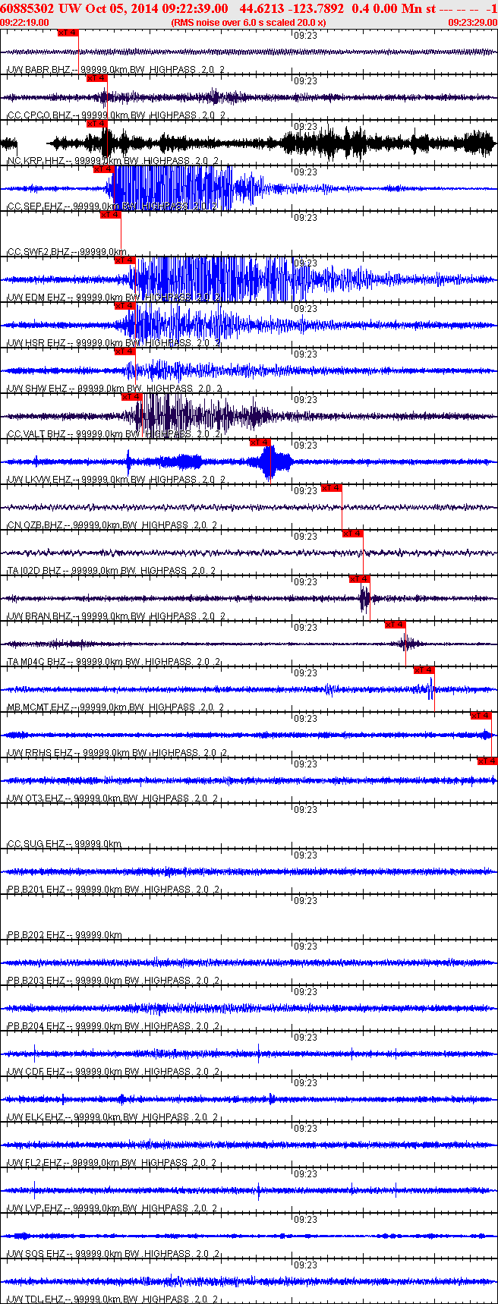Image resolution: width=498 pixels, height=1304 pixels.
Task: Select the UW.BRAN.BHZ station label
Action: pos(115,616)
